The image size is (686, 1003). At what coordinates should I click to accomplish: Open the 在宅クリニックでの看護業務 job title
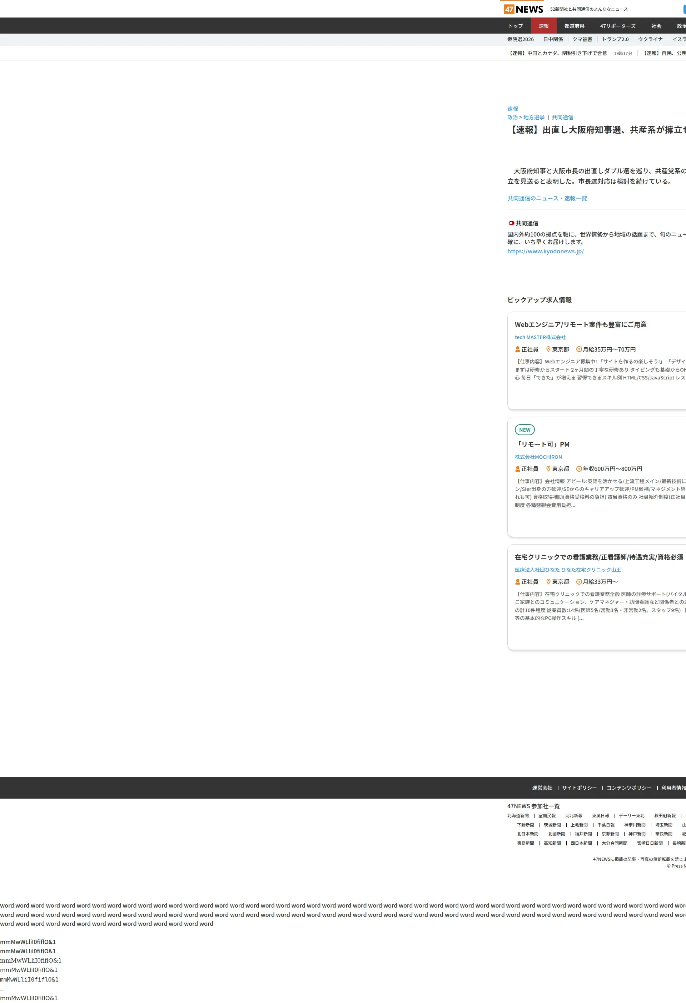point(598,557)
